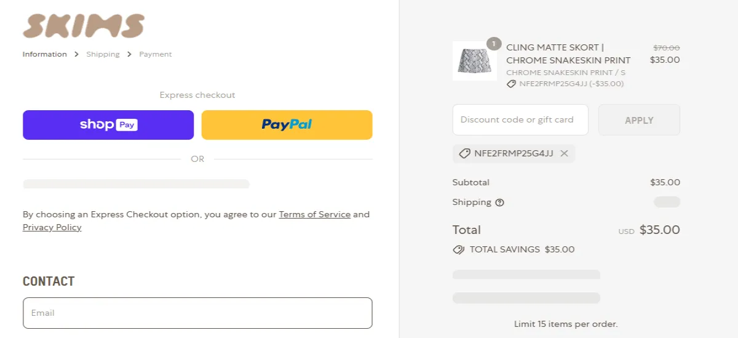
Task: Check out using the PayPal button
Action: click(x=287, y=125)
